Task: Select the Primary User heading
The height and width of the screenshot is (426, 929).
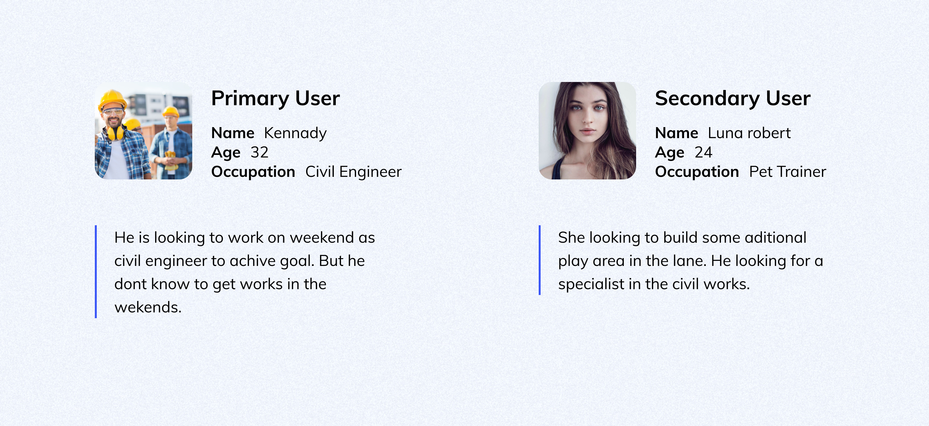Action: (x=275, y=98)
